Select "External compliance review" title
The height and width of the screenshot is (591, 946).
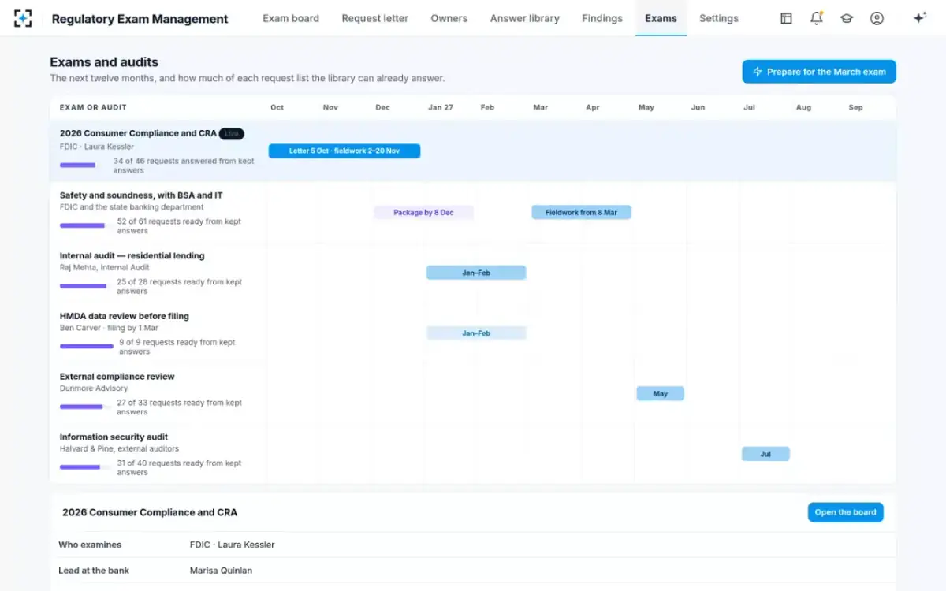(117, 377)
